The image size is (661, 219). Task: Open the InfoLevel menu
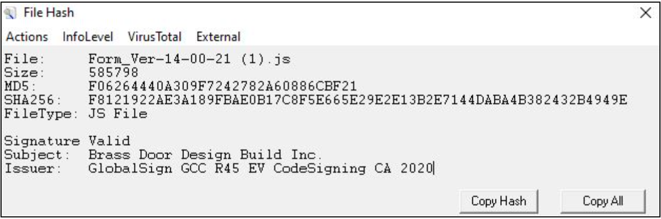[x=81, y=37]
